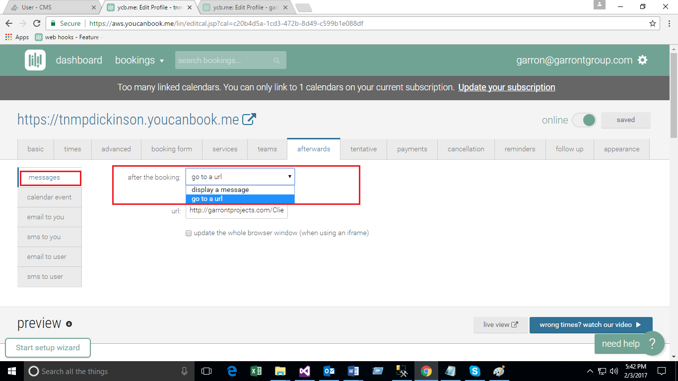Bookmark this page with star icon
The width and height of the screenshot is (678, 381).
[653, 23]
